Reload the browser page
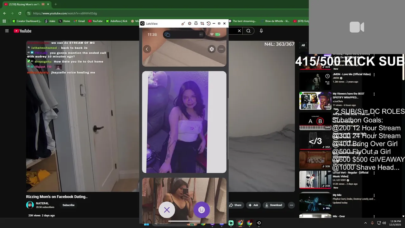This screenshot has height=228, width=405. click(x=20, y=13)
